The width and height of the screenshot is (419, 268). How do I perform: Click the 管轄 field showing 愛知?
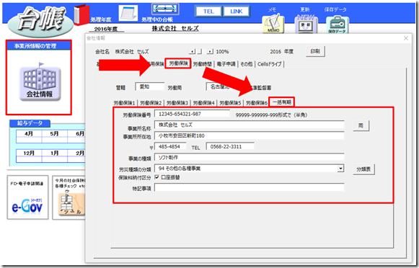(150, 86)
